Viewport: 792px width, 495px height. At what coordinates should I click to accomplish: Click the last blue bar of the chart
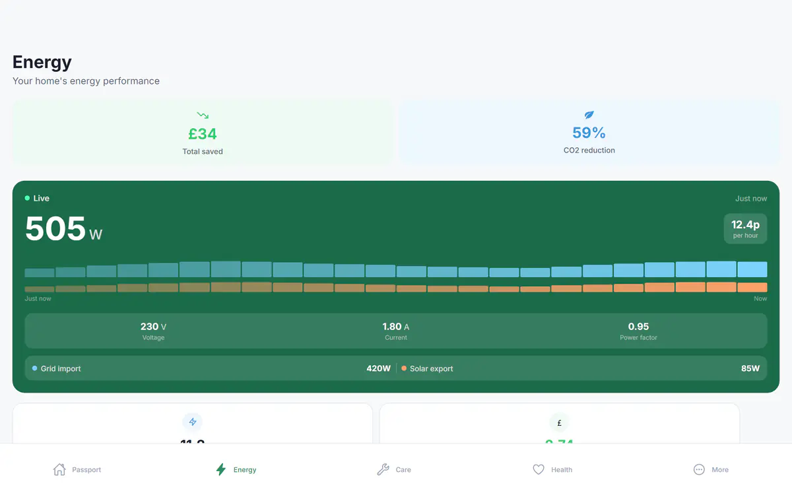[752, 269]
